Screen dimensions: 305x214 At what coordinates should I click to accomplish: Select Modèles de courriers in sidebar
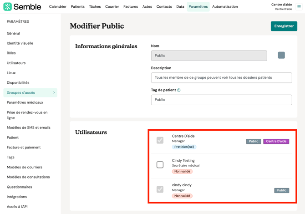[x=25, y=167]
